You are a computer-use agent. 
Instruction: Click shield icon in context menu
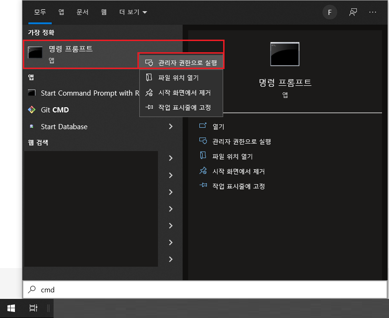pos(149,62)
